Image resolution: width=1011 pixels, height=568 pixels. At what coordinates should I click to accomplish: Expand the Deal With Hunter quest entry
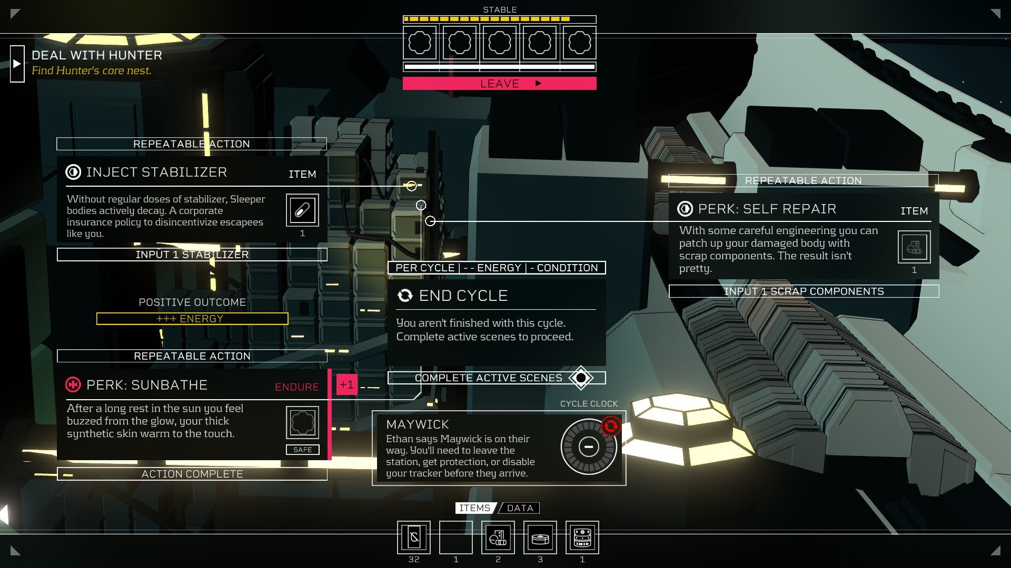(x=15, y=64)
